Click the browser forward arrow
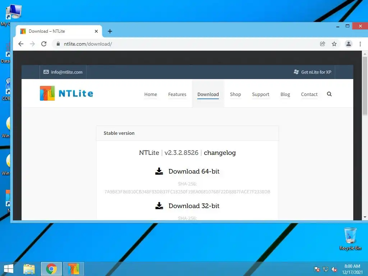Image resolution: width=368 pixels, height=276 pixels. [x=32, y=44]
